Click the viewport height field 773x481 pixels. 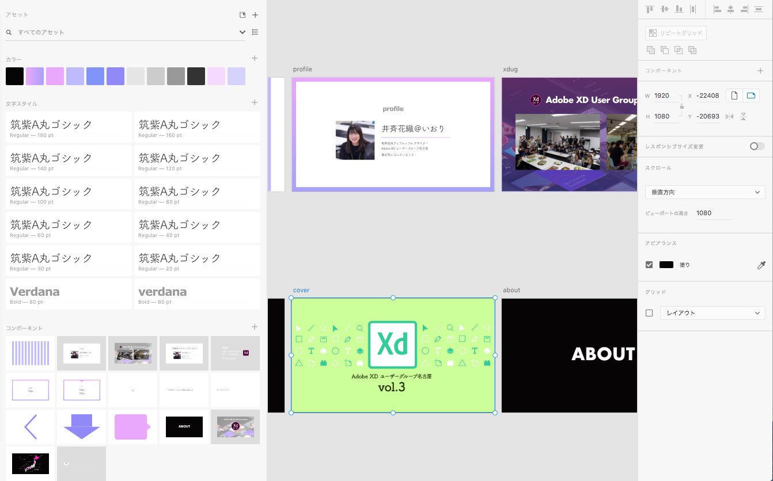tap(713, 213)
